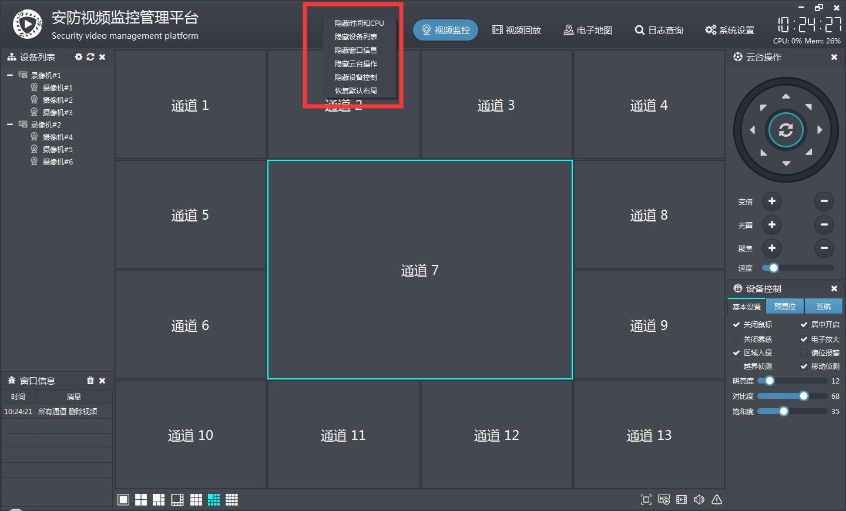Decrease 变倍 zoom with minus button
This screenshot has height=511, width=846.
click(x=824, y=201)
